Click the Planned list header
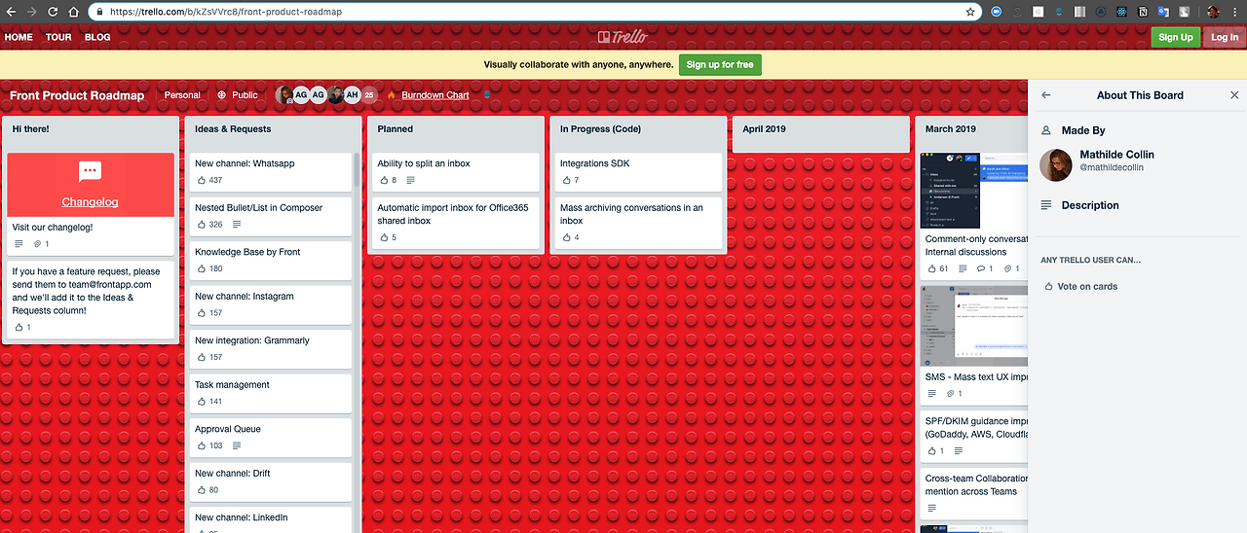The width and height of the screenshot is (1247, 533). click(395, 128)
